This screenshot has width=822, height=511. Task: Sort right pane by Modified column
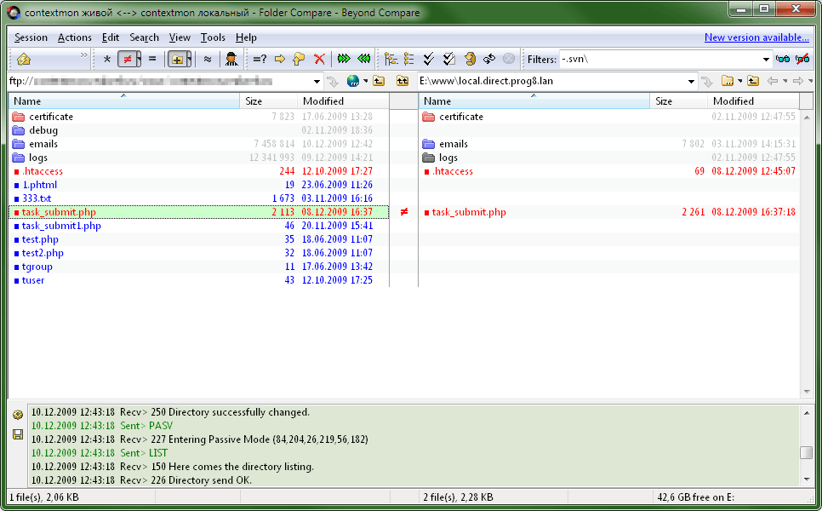coord(753,100)
